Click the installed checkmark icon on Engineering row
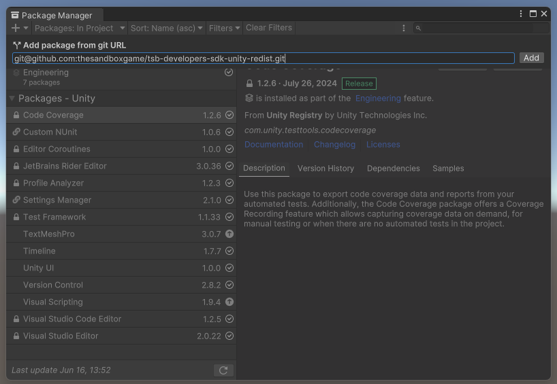The image size is (557, 384). tap(229, 72)
